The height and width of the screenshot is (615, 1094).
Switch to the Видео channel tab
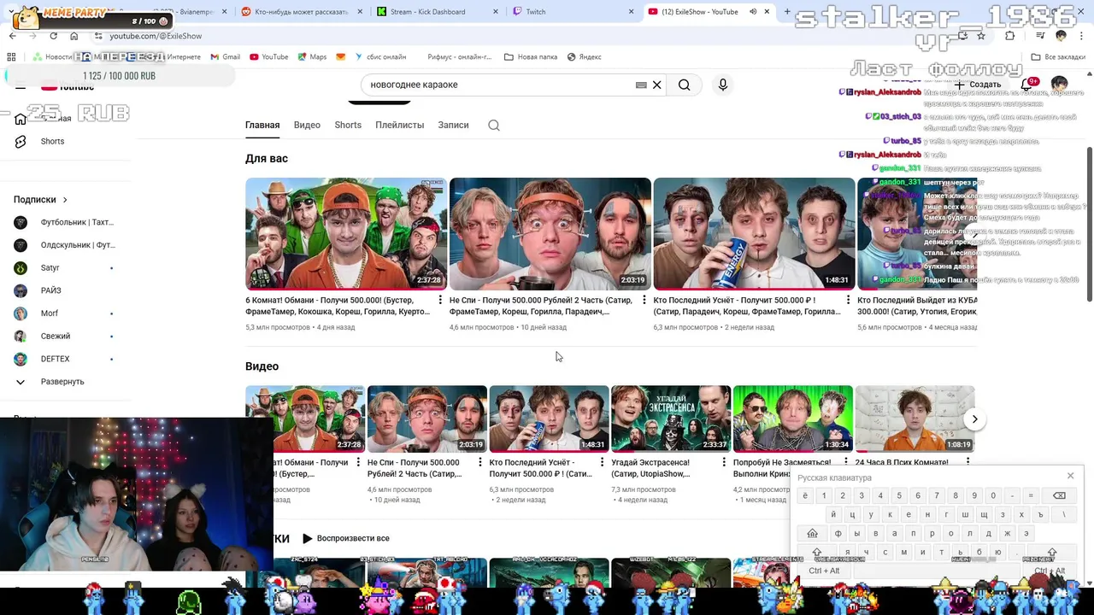coord(307,125)
